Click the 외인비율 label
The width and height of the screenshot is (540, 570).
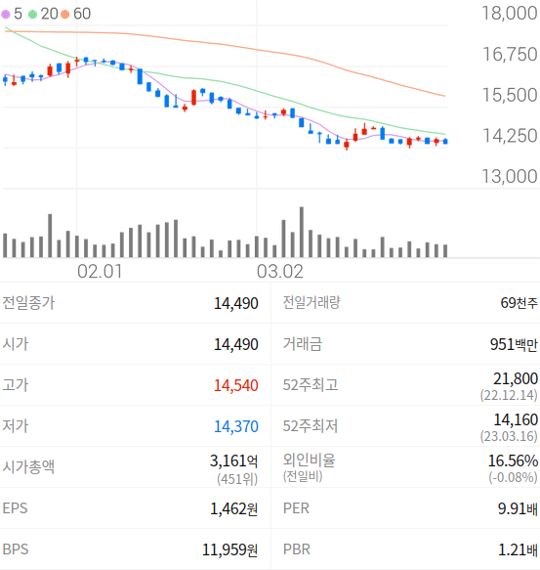pos(309,460)
